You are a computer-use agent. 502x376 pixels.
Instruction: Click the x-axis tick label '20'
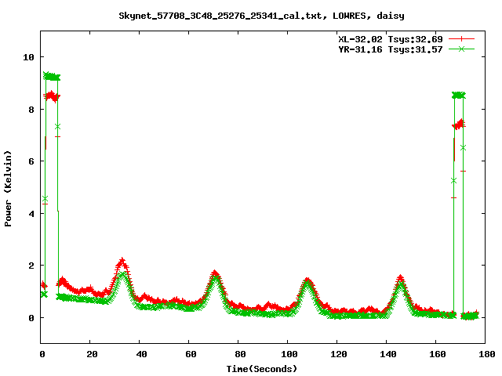pos(92,354)
